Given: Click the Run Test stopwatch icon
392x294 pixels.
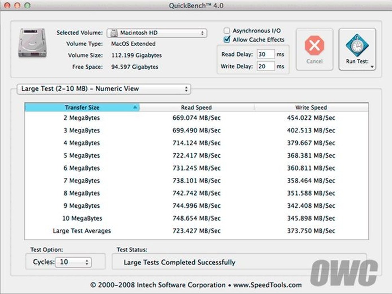Looking at the screenshot, I should tap(357, 46).
